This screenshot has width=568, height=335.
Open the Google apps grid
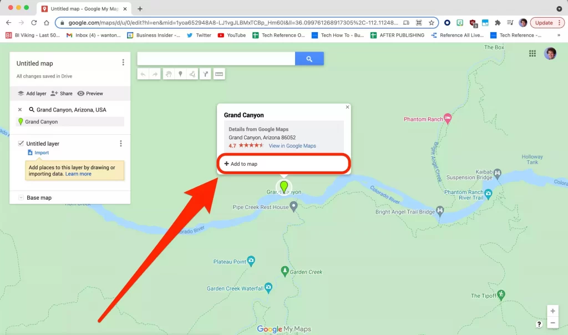[x=532, y=54]
